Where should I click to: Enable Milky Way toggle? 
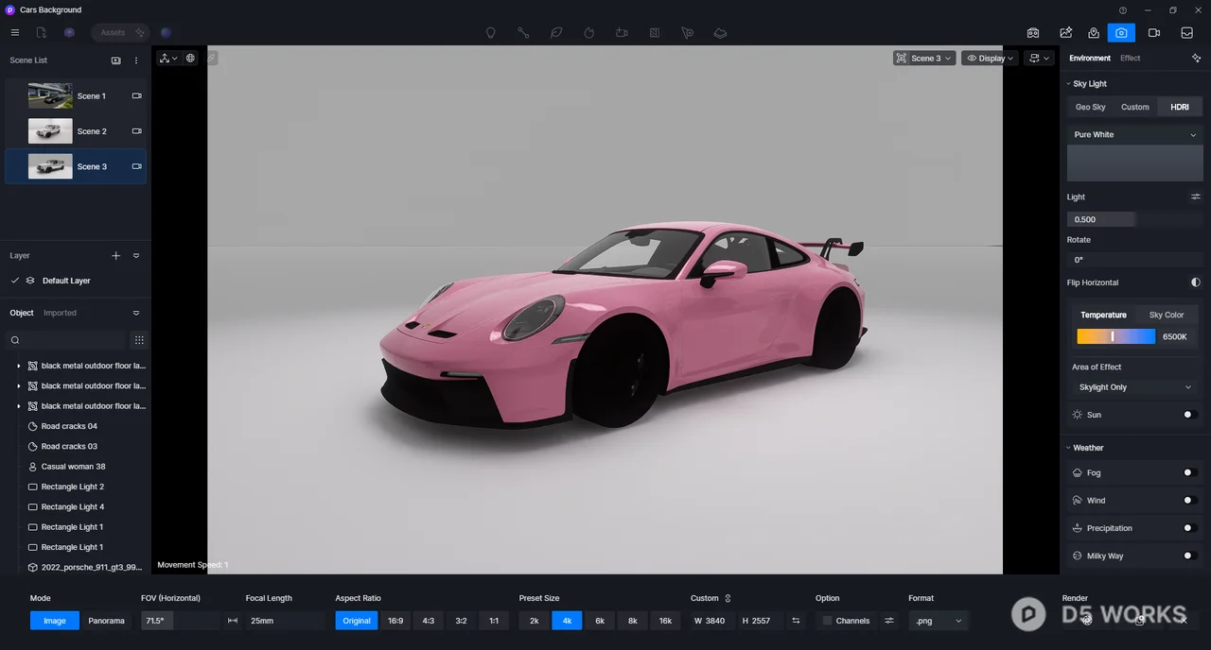[1190, 556]
